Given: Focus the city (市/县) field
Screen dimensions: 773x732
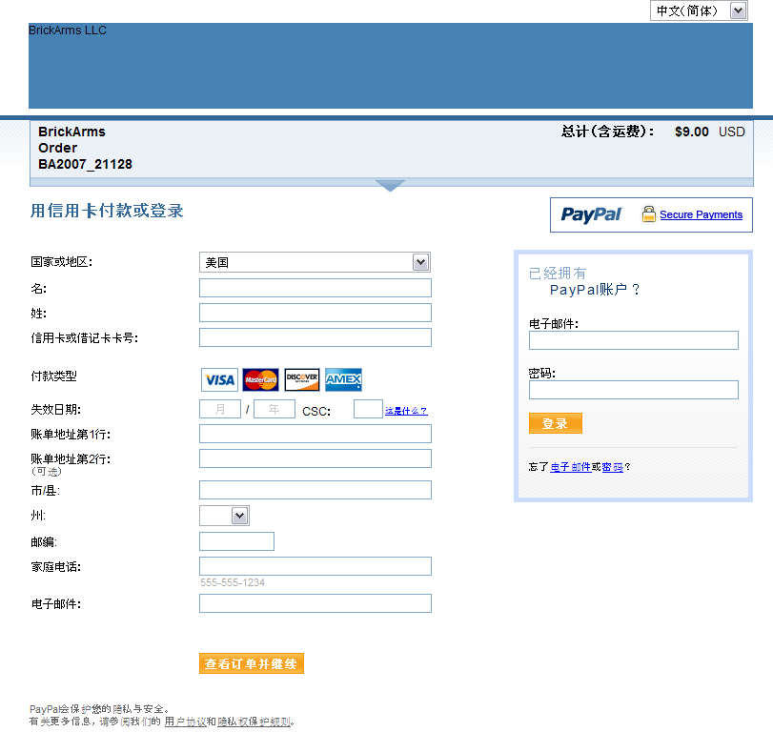Looking at the screenshot, I should pyautogui.click(x=315, y=490).
